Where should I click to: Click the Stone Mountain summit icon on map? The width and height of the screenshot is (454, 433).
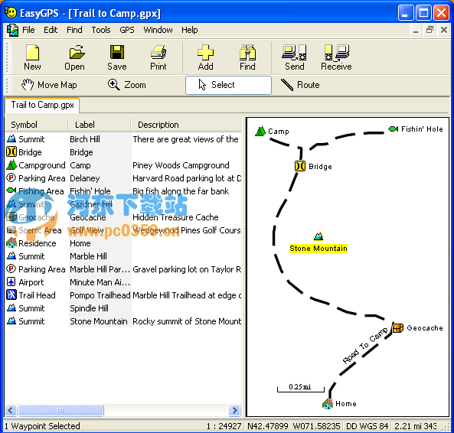pos(318,236)
